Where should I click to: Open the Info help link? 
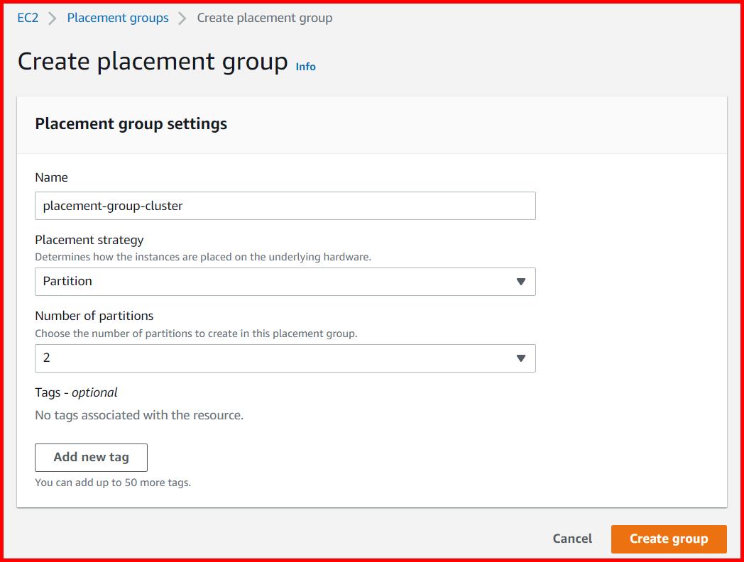coord(305,66)
